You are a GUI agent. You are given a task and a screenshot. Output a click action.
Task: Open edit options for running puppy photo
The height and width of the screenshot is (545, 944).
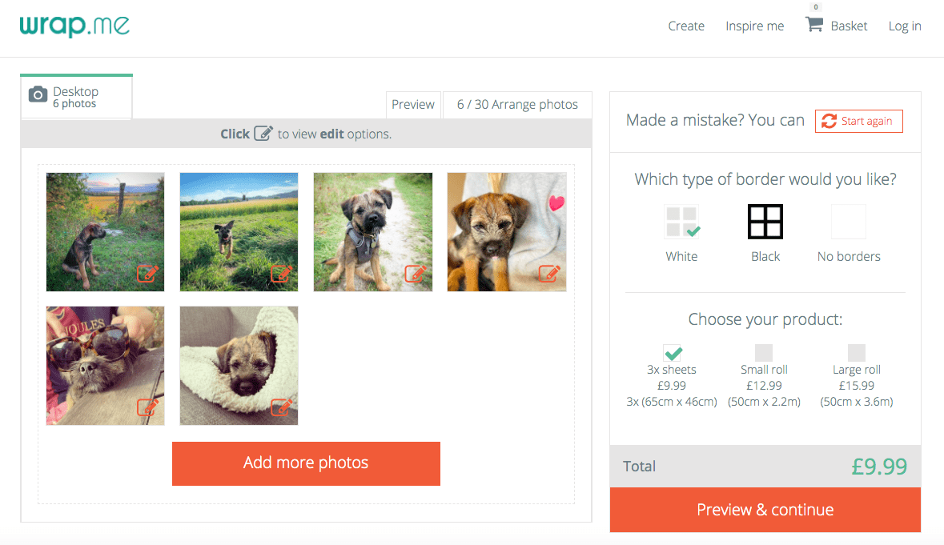click(x=281, y=273)
